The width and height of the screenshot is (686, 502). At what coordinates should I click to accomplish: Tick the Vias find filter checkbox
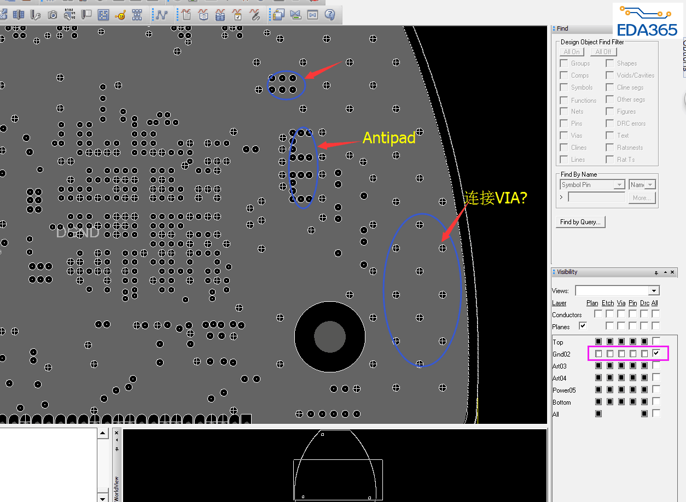[x=564, y=136]
